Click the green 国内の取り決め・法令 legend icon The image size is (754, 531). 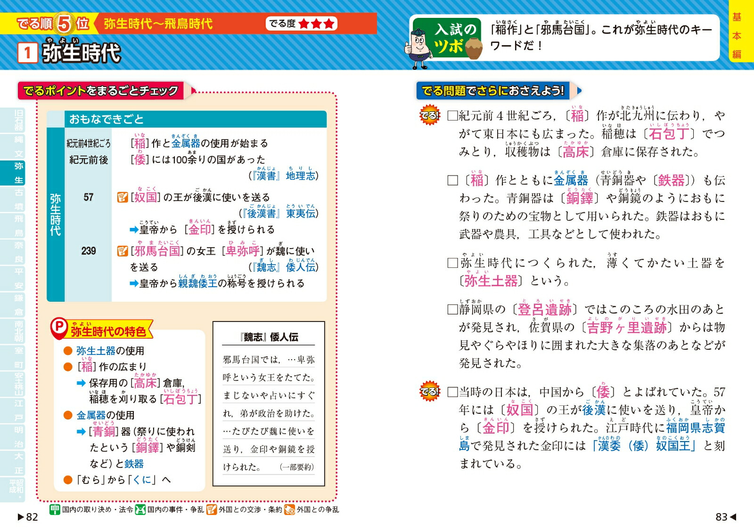(x=55, y=509)
